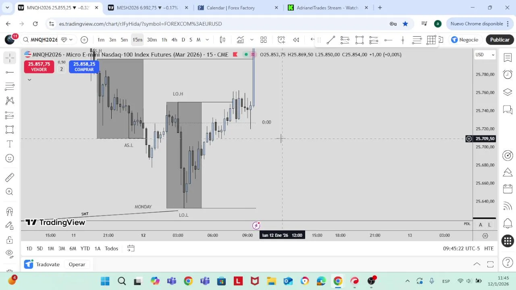This screenshot has height=290, width=516.
Task: Select the 1h timeframe
Action: coord(164,39)
